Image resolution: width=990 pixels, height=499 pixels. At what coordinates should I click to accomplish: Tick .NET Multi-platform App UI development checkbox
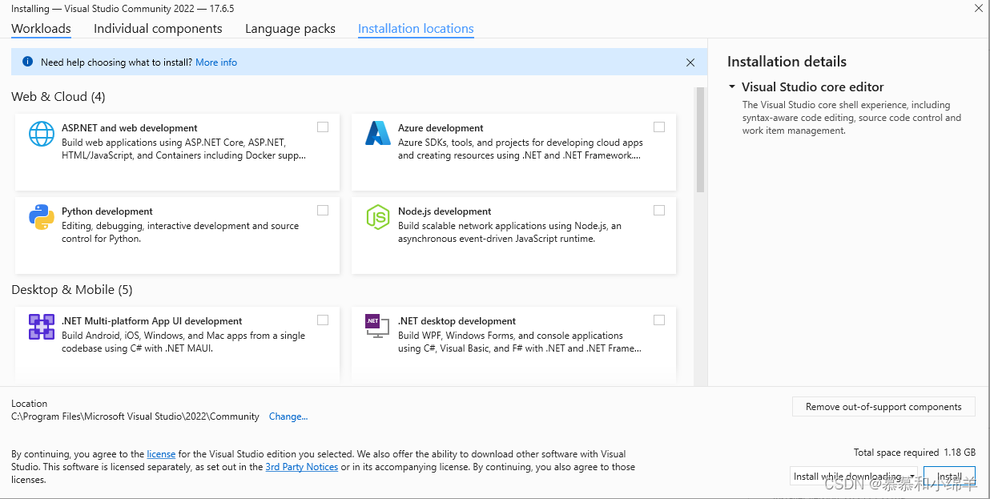[323, 320]
